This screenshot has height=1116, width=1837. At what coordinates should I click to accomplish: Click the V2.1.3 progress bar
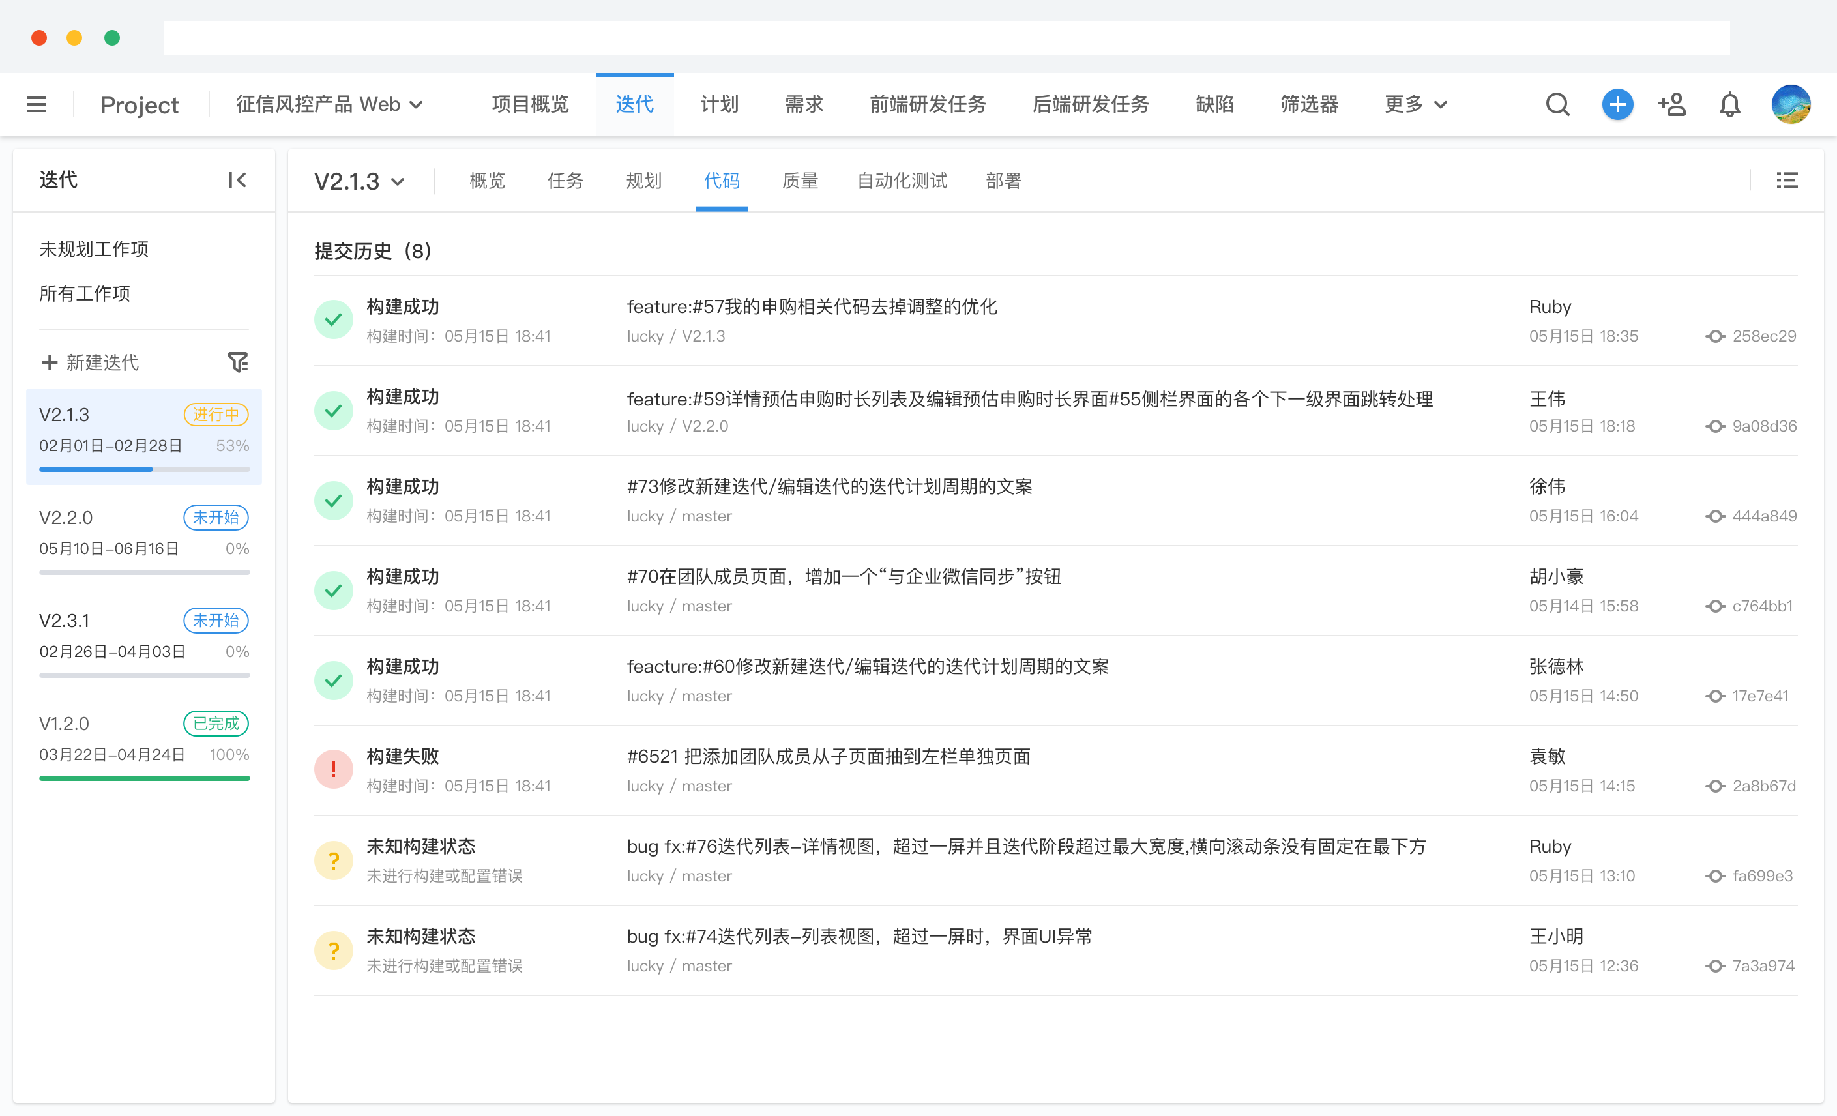(144, 469)
